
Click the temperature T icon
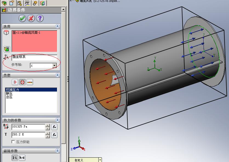coord(6,134)
